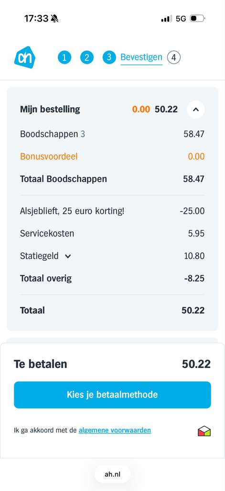Tap the Mijn bestelling heading
This screenshot has height=491, width=225.
(x=50, y=109)
